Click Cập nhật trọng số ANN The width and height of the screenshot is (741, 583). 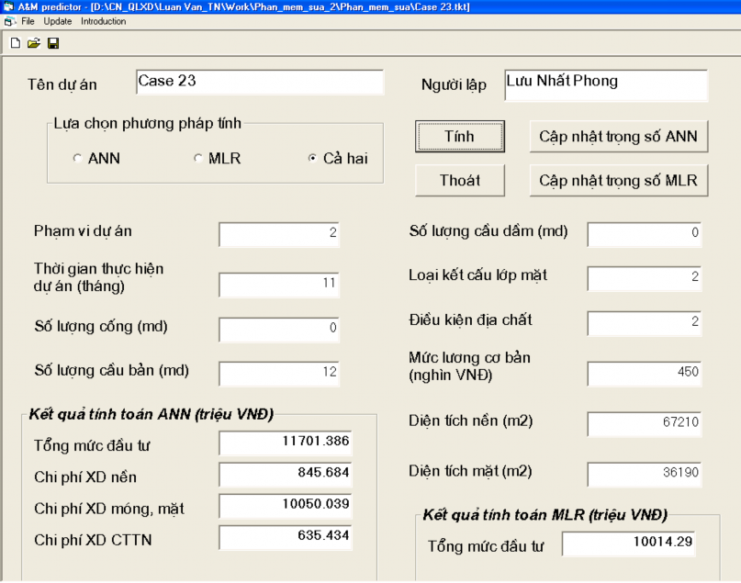tap(618, 135)
